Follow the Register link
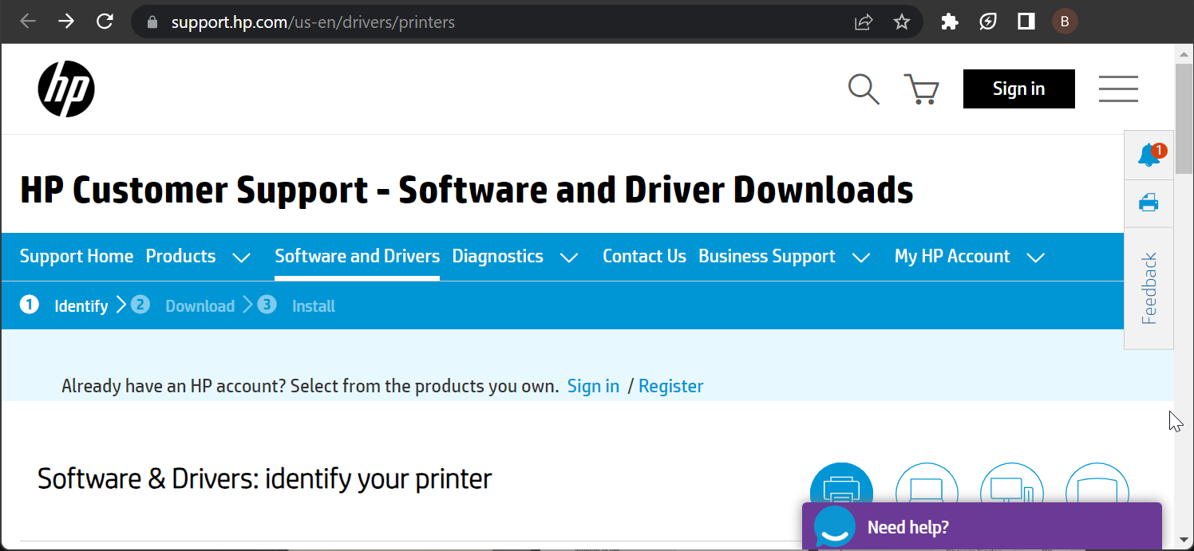Viewport: 1194px width, 551px height. point(671,387)
